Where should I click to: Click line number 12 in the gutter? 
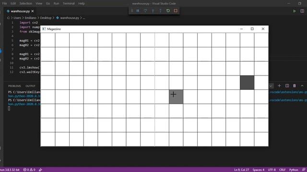point(12,72)
